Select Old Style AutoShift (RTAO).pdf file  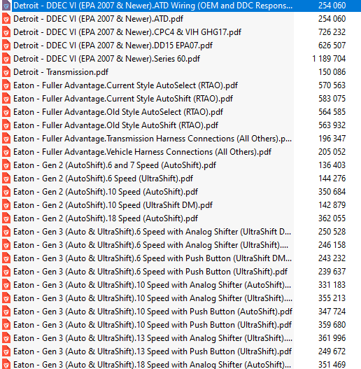(x=115, y=125)
